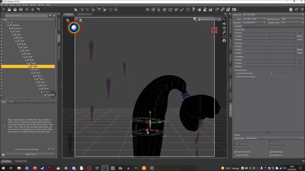Toggle visibility eye for chest row
This screenshot has width=305, height=171.
coord(1,31)
